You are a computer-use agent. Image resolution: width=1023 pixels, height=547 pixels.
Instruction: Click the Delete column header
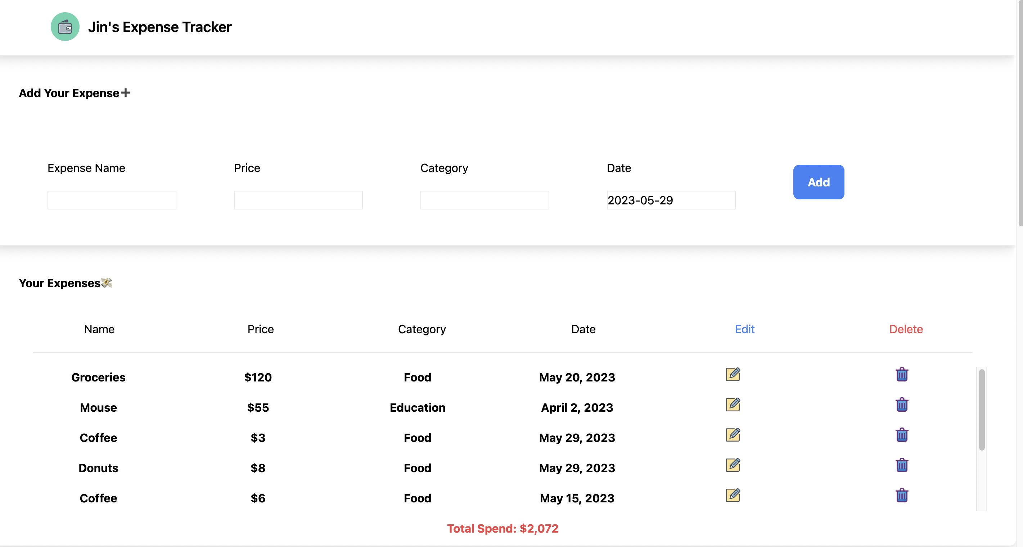(906, 329)
